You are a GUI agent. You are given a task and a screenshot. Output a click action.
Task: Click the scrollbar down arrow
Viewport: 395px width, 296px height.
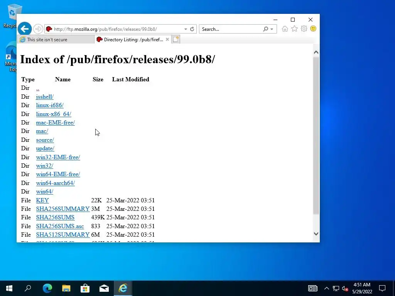click(x=316, y=234)
